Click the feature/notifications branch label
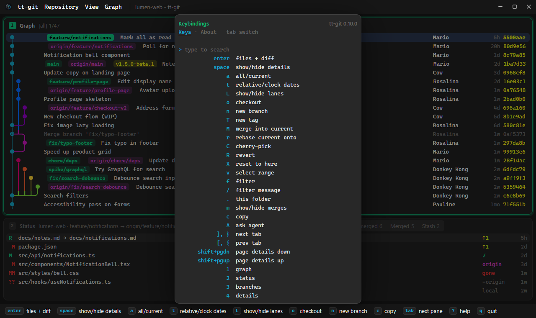This screenshot has height=318, width=536. click(x=80, y=38)
